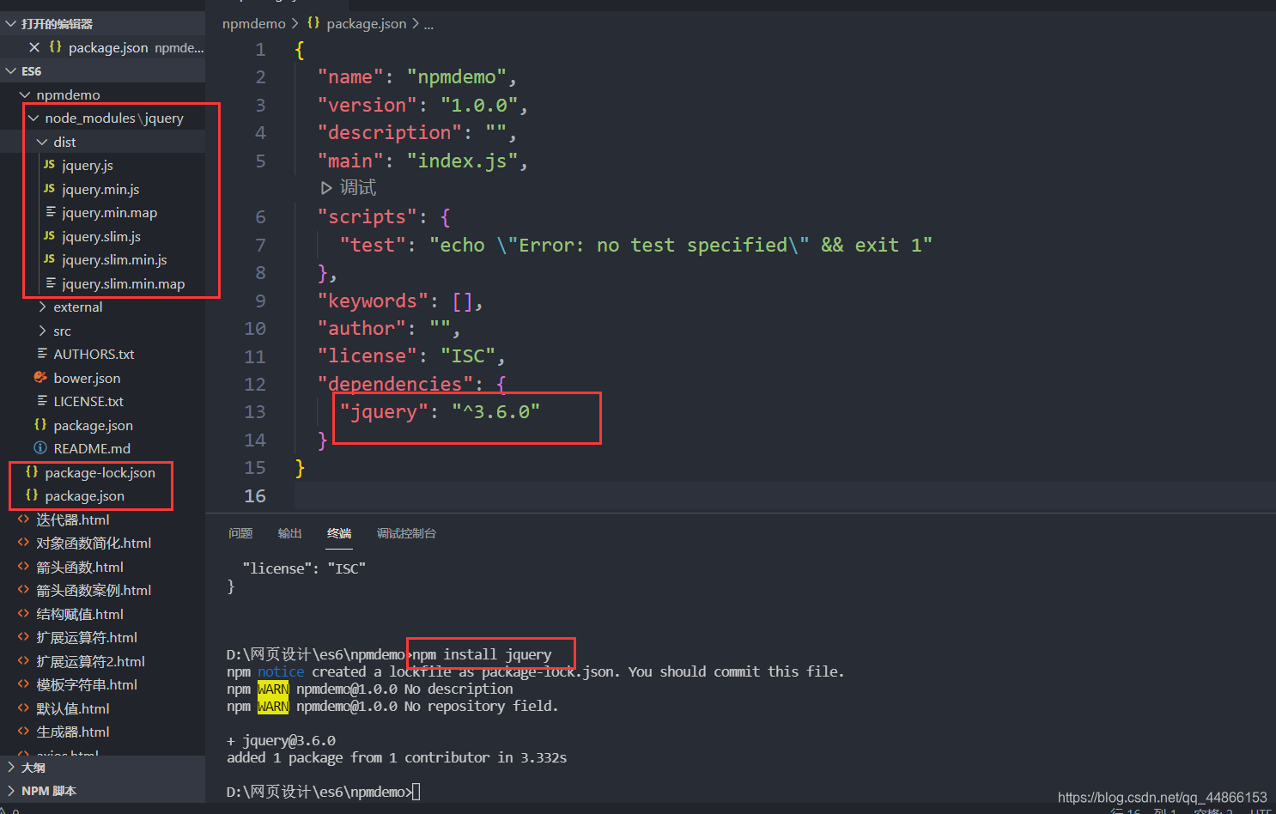
Task: Click the JS icon beside jquery.min.js
Action: coord(50,188)
